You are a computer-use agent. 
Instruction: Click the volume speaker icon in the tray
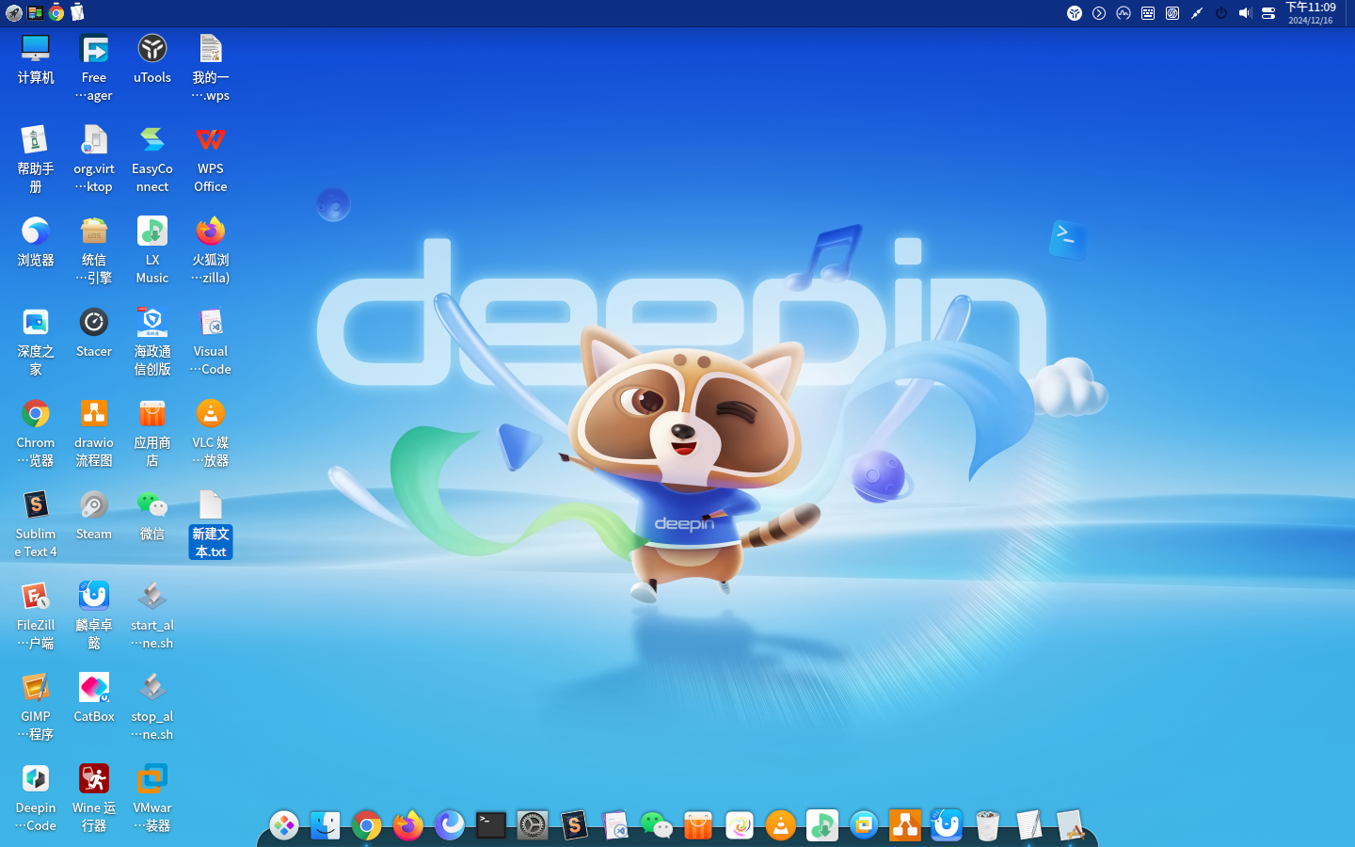pyautogui.click(x=1245, y=13)
